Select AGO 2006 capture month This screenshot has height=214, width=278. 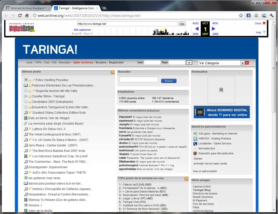tap(196, 29)
